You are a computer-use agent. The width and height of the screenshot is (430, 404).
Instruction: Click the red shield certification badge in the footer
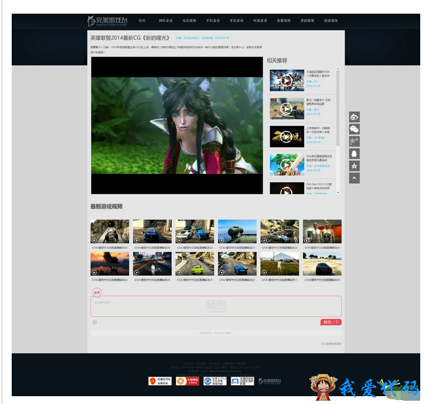[160, 381]
